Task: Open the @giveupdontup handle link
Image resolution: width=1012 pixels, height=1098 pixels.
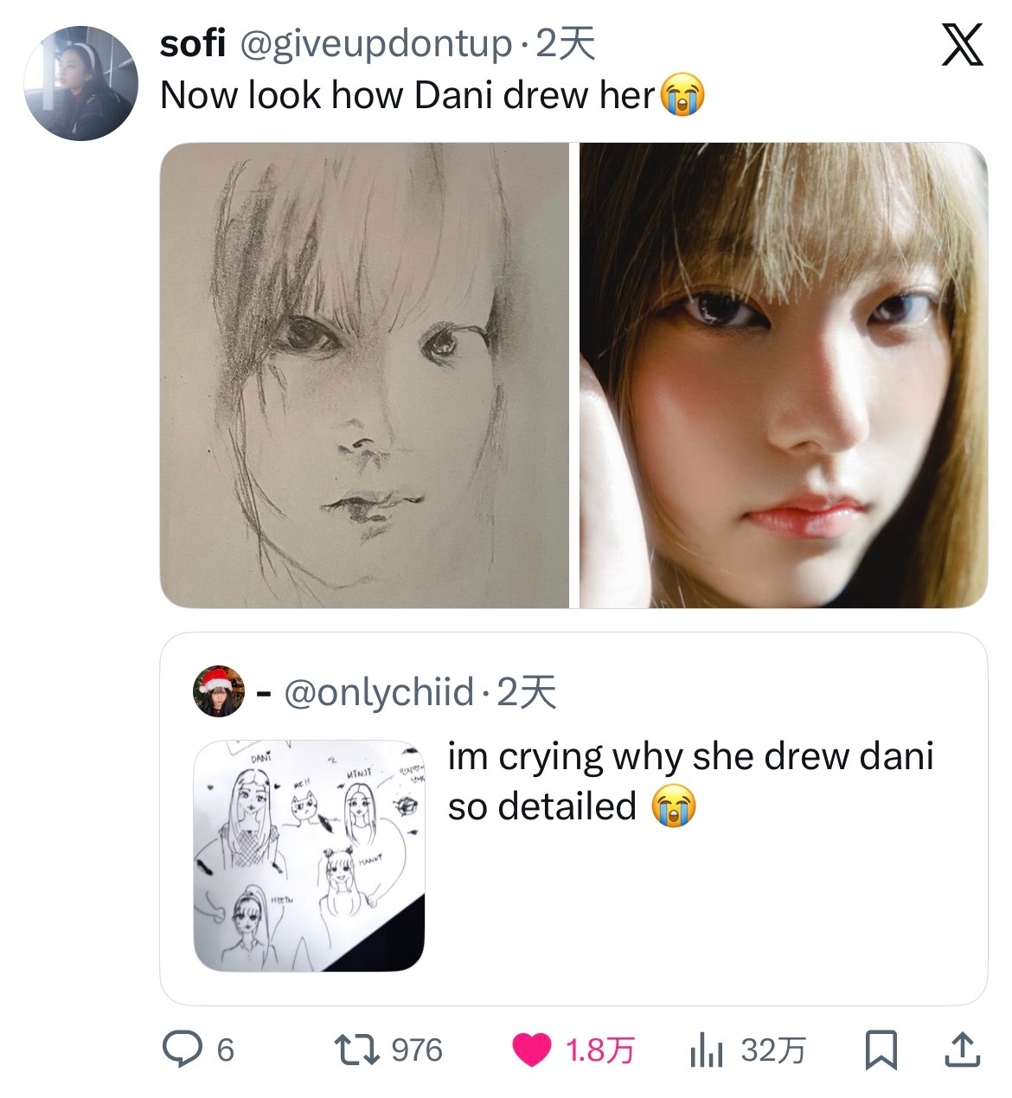Action: coord(375,43)
